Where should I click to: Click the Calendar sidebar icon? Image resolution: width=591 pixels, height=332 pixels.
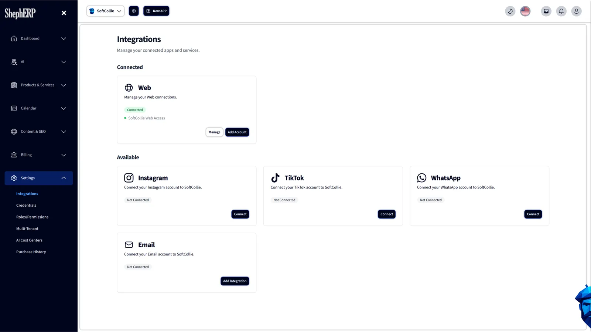(14, 108)
